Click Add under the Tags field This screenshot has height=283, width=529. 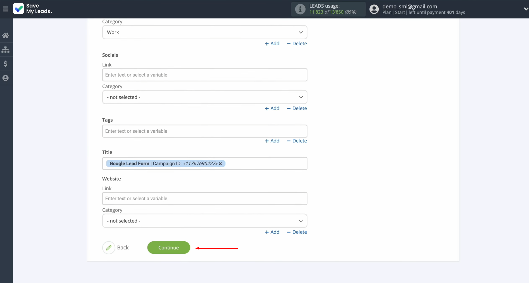pos(272,141)
